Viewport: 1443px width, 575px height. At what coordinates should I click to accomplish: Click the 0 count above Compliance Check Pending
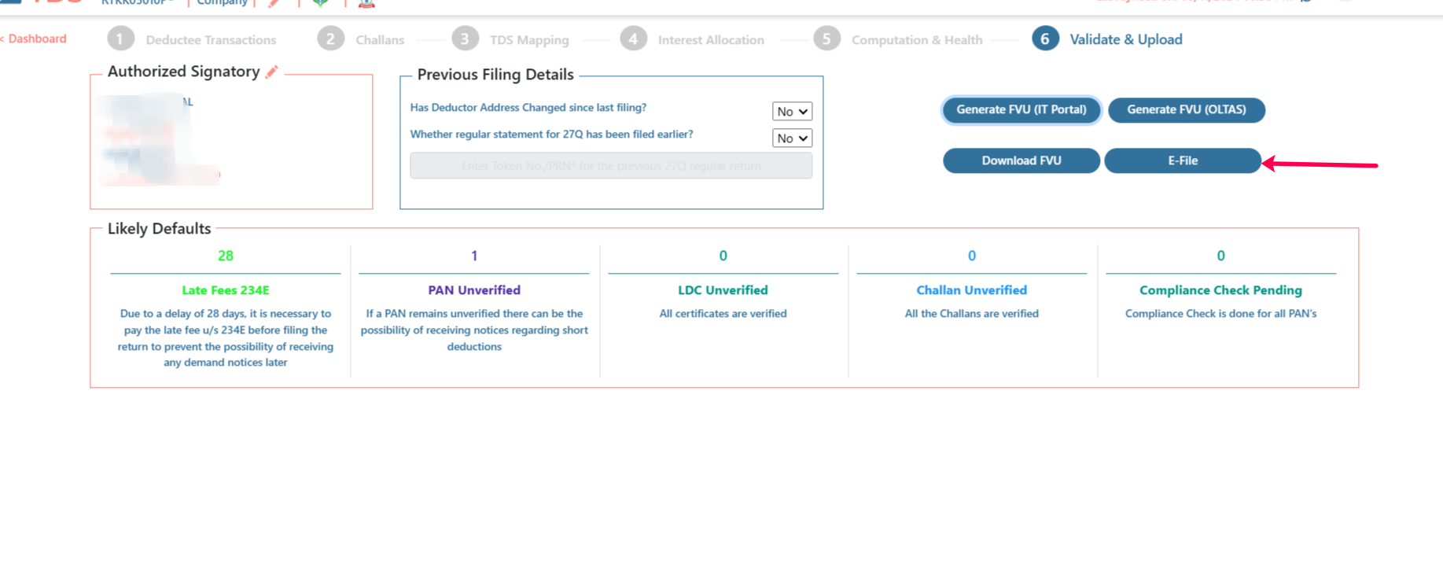coord(1220,256)
